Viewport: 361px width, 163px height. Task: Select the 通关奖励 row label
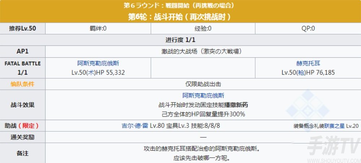click(x=22, y=137)
